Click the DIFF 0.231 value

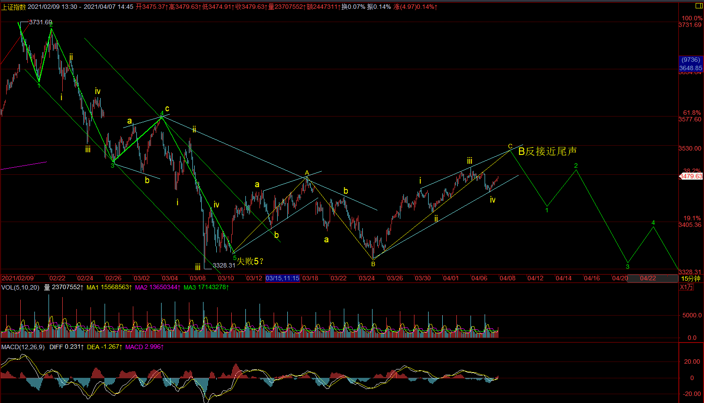click(x=67, y=347)
